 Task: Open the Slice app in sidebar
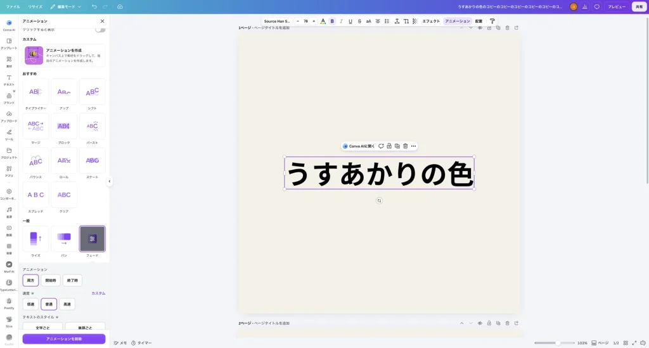[x=9, y=321]
